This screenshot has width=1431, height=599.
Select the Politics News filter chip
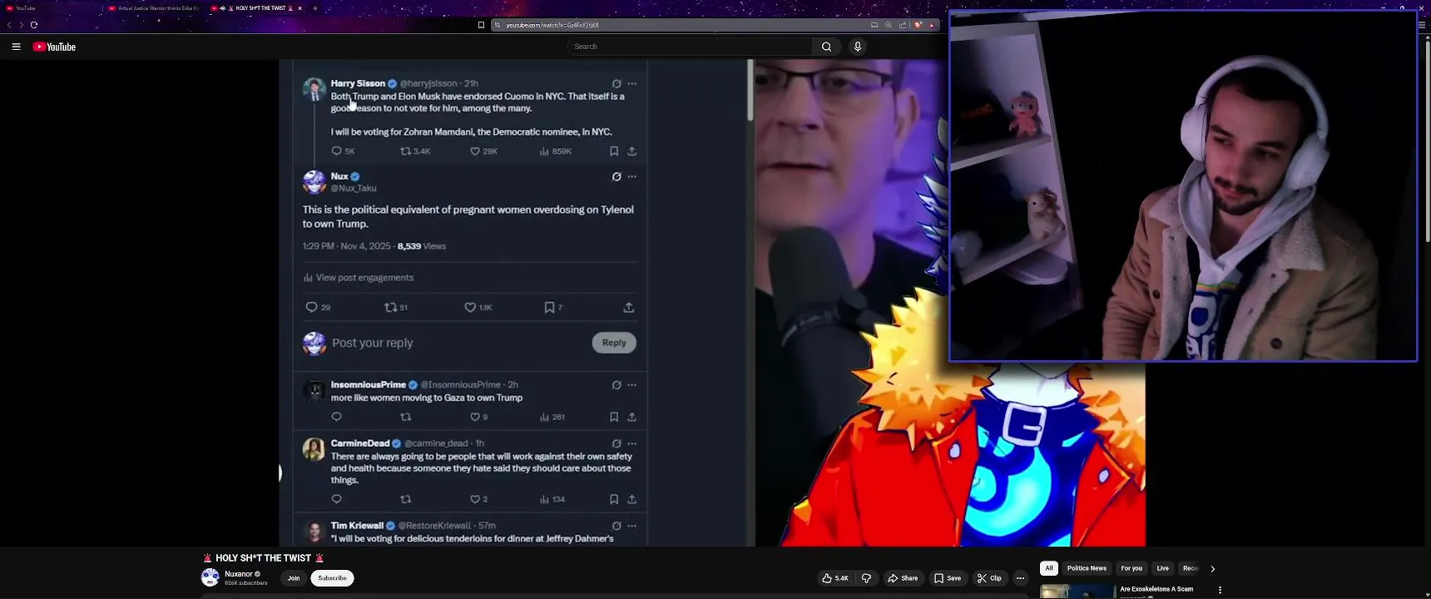(x=1087, y=568)
